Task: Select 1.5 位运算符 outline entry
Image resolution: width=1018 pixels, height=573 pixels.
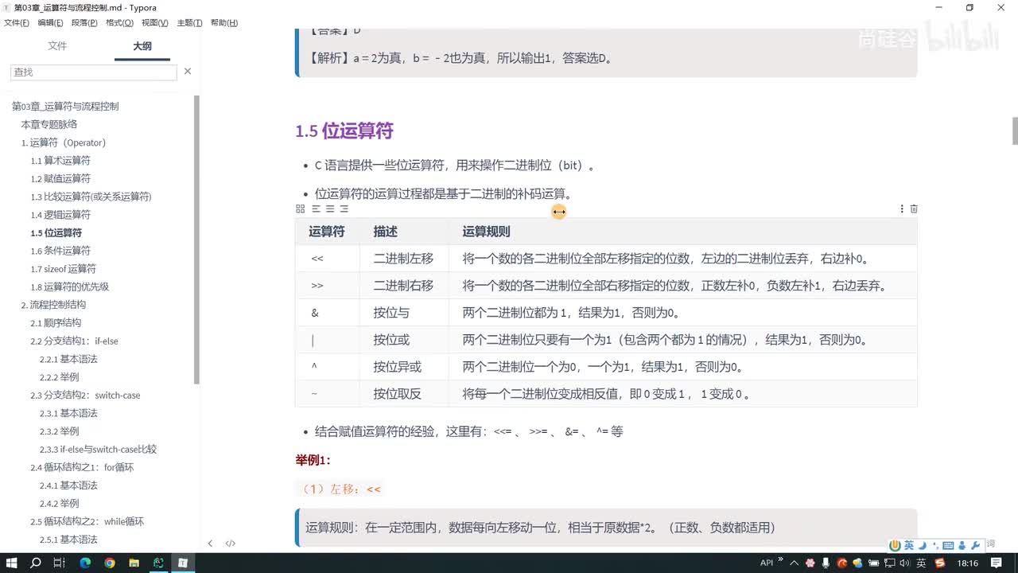Action: [x=56, y=233]
